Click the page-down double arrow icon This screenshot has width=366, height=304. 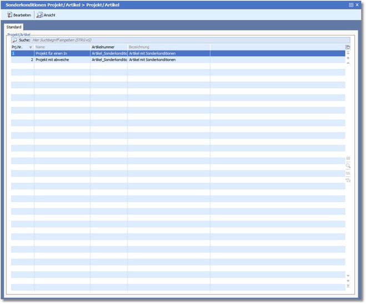[x=348, y=281]
